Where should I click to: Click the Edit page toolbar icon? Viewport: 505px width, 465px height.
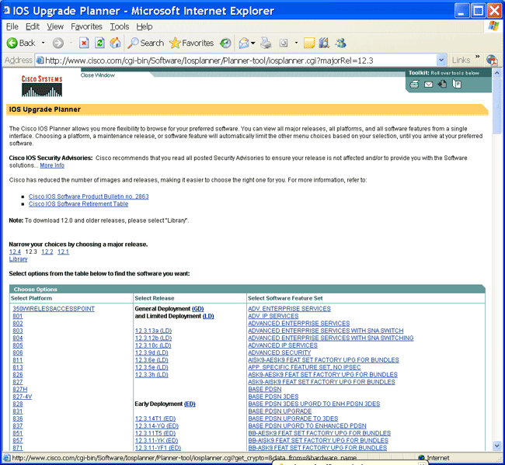(284, 43)
